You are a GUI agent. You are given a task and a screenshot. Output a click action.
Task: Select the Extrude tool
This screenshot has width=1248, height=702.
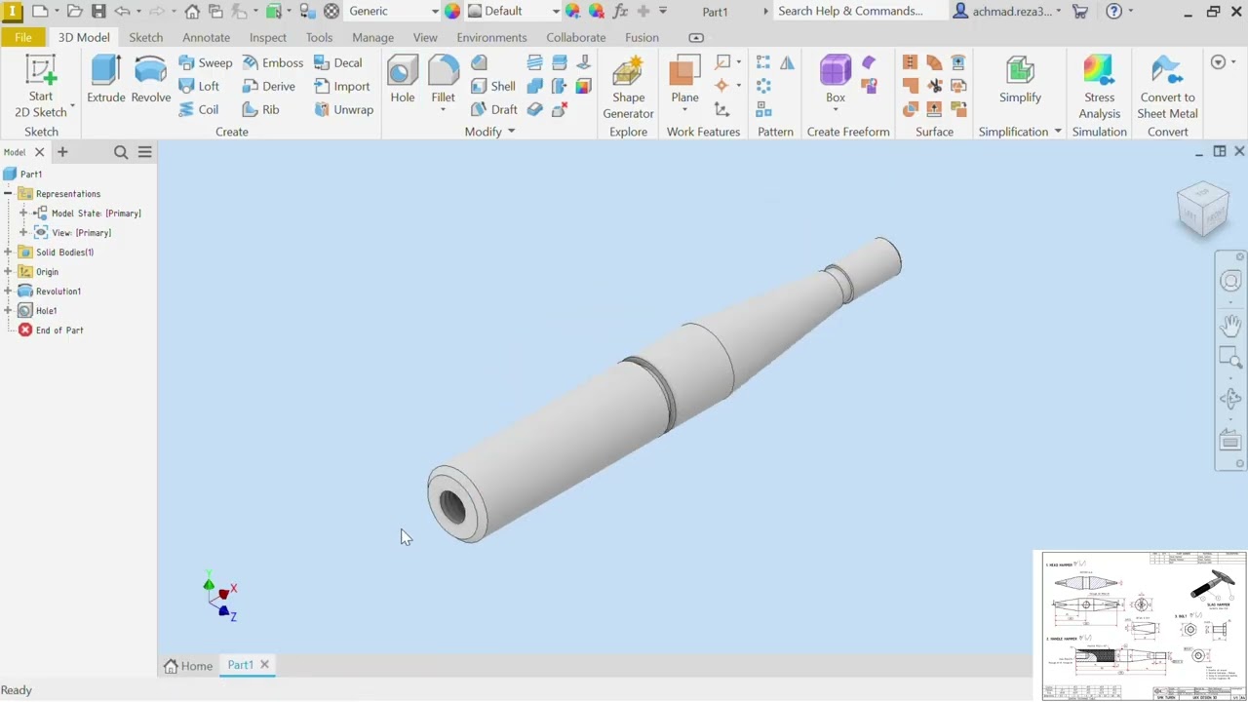tap(106, 80)
